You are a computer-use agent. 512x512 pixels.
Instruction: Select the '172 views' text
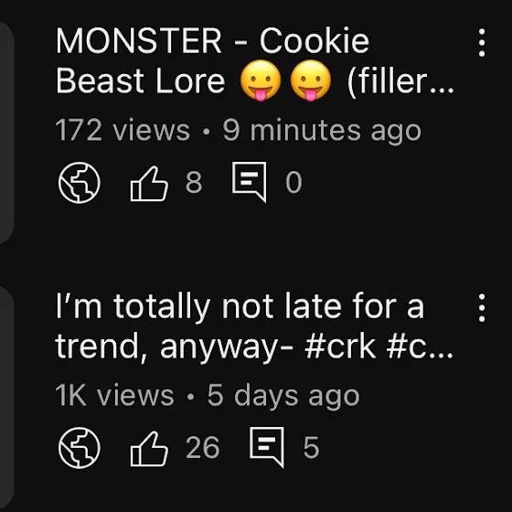click(x=123, y=131)
